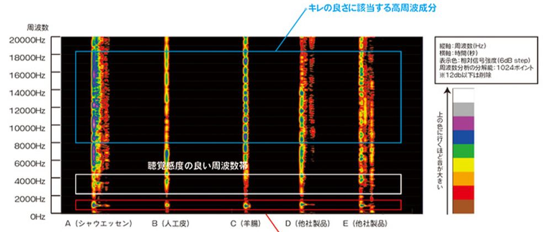Image resolution: width=552 pixels, height=232 pixels.
Task: Click the yellow legend color swatch
Action: (464, 165)
